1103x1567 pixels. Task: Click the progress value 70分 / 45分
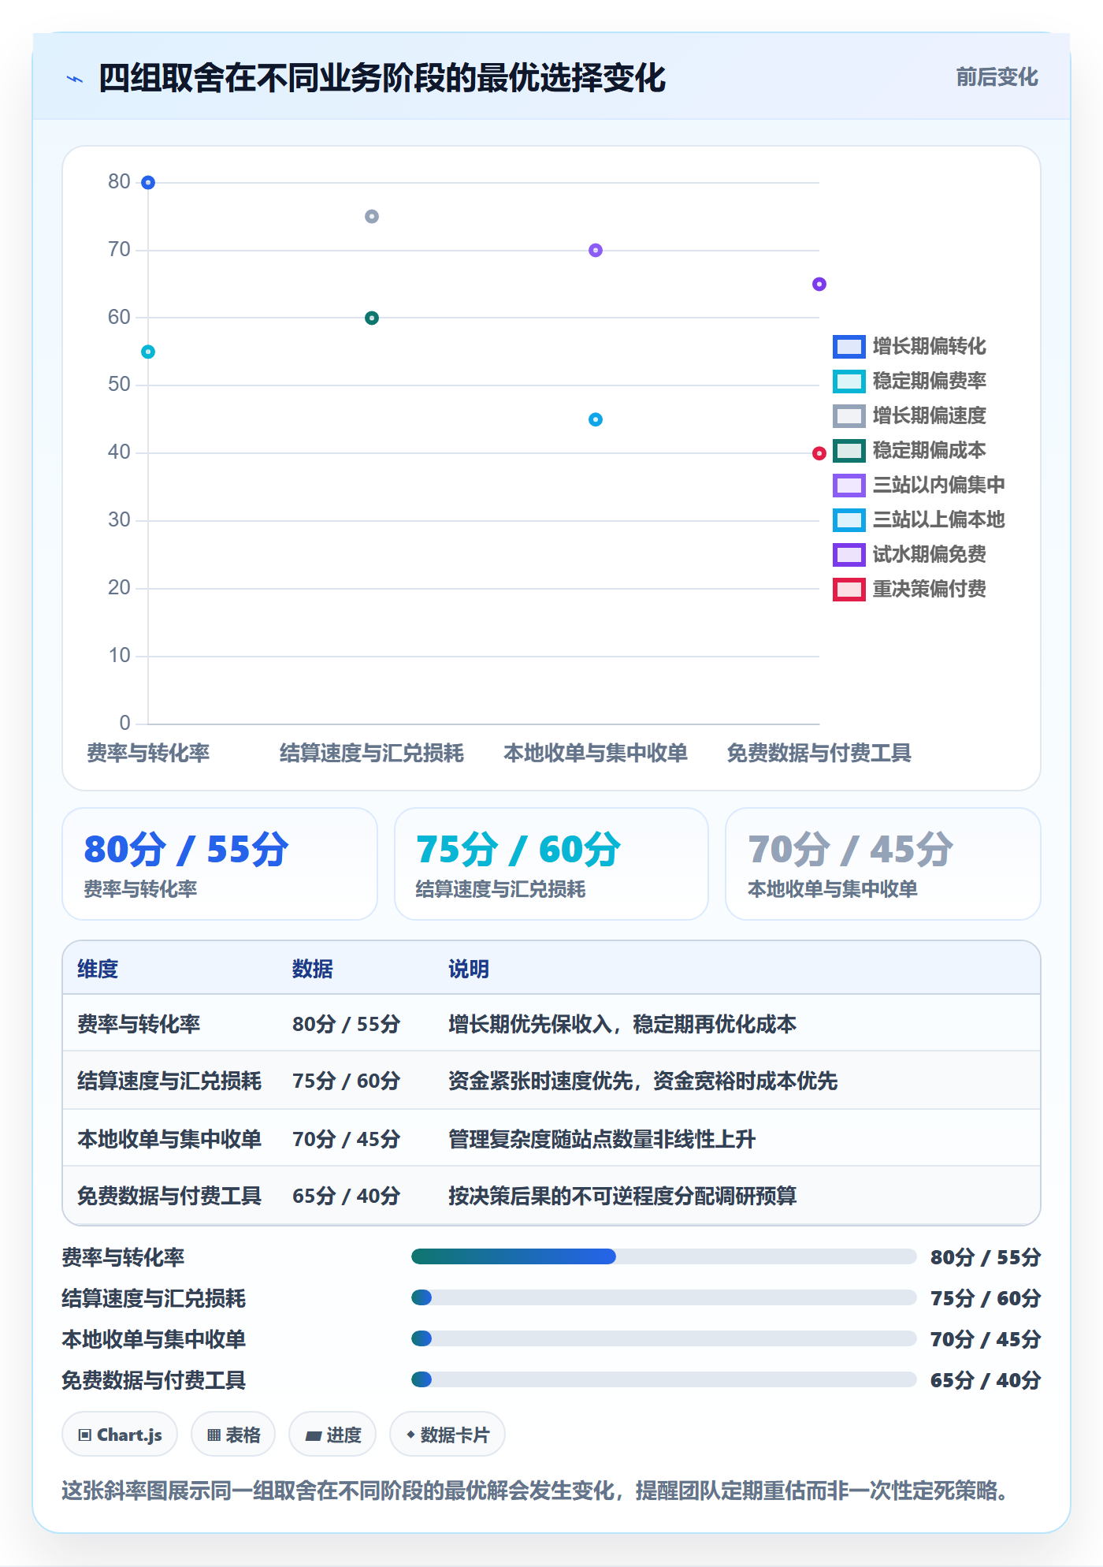[986, 1339]
